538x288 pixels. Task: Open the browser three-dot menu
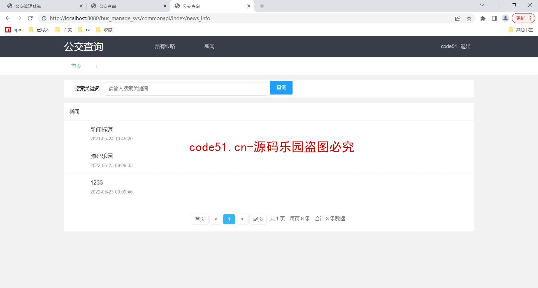[x=530, y=18]
